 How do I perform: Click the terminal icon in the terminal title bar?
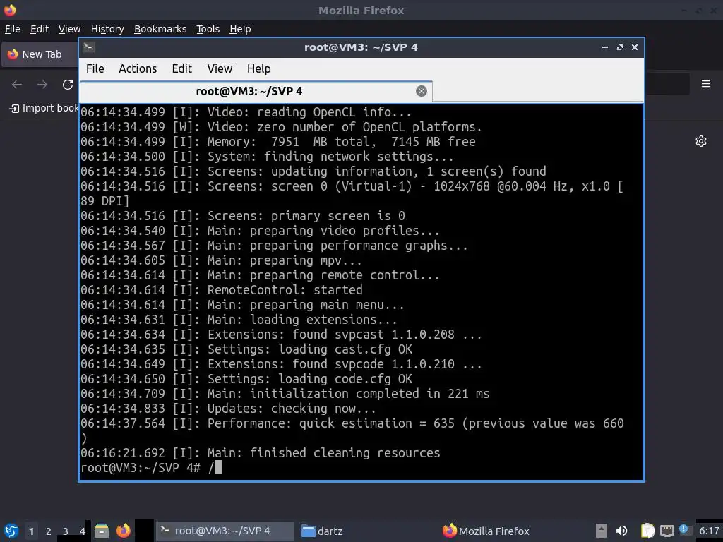(89, 47)
